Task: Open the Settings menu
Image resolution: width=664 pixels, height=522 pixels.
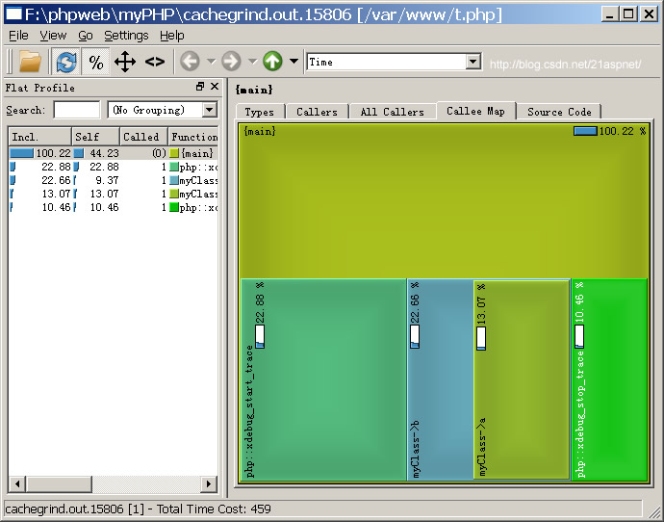Action: pyautogui.click(x=126, y=36)
